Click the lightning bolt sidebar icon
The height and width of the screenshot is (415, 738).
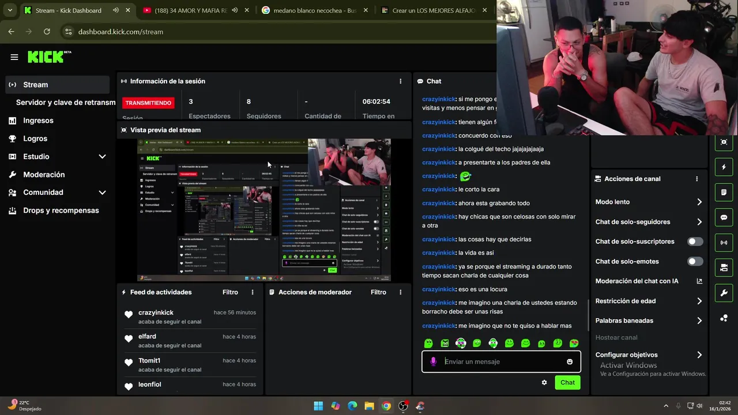click(724, 167)
